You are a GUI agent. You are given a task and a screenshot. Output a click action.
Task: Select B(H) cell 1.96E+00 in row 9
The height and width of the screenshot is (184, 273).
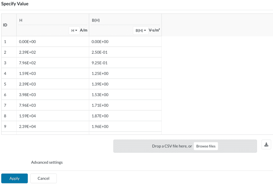pos(125,126)
